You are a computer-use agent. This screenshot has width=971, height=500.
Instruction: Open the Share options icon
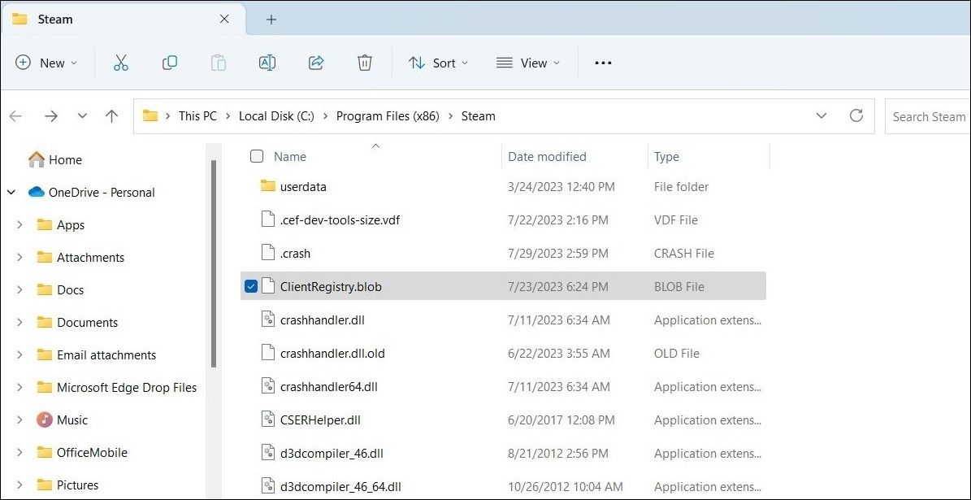[316, 63]
